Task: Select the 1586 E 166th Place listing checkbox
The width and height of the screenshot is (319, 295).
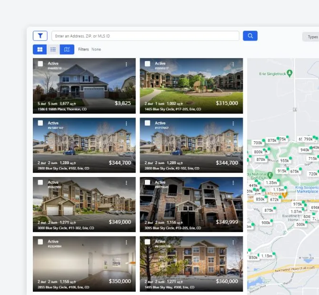Action: click(x=40, y=64)
